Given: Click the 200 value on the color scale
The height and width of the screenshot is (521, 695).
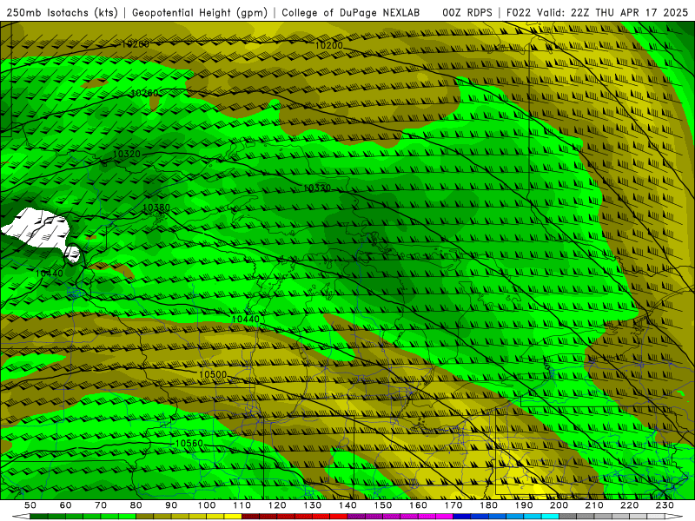Looking at the screenshot, I should [x=559, y=505].
